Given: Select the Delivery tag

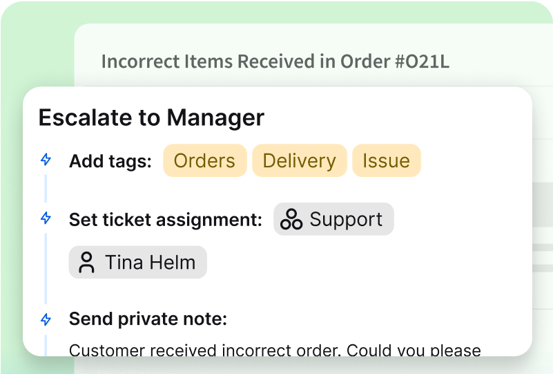Looking at the screenshot, I should [299, 161].
